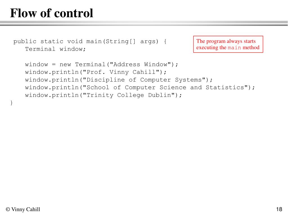Click the red 'program always starts' callout box
The height and width of the screenshot is (216, 288).
pyautogui.click(x=228, y=44)
